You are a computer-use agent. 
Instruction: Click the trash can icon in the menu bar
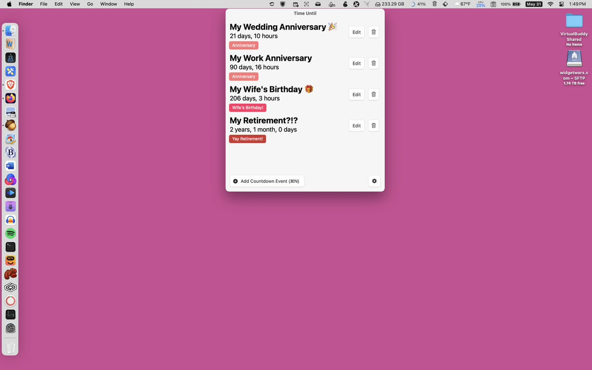435,4
